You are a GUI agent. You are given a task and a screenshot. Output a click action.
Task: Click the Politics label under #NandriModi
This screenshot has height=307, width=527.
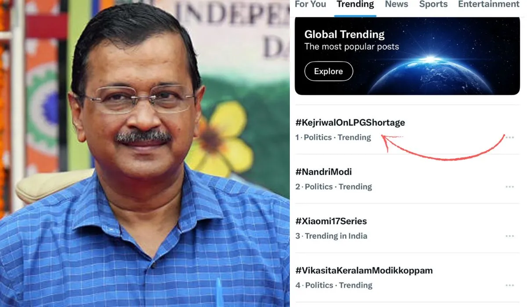pos(318,186)
